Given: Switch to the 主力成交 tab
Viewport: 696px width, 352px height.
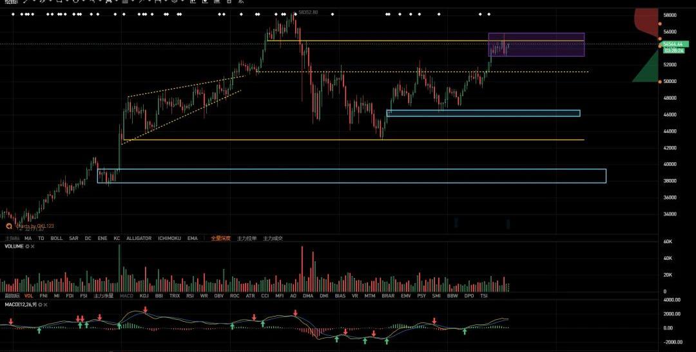Looking at the screenshot, I should pos(273,238).
